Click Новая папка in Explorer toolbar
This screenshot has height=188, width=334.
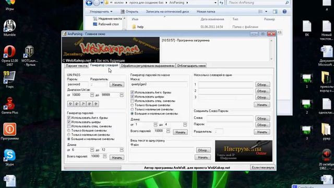coord(206,11)
